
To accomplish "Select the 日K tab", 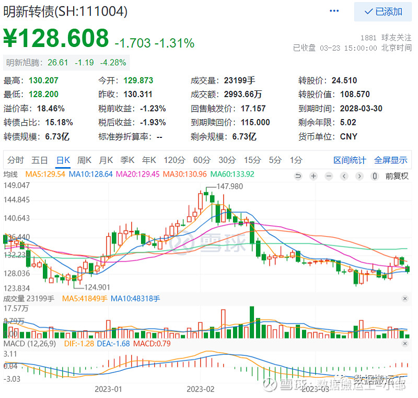I will (63, 160).
